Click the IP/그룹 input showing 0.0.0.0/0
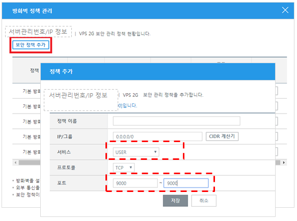Screen dimensions: 297x221 (x=157, y=136)
